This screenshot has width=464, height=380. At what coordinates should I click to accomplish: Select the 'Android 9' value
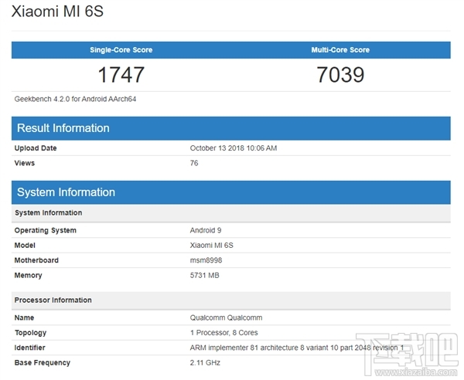tap(206, 230)
